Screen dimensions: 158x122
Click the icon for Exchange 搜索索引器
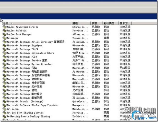tap(4, 83)
